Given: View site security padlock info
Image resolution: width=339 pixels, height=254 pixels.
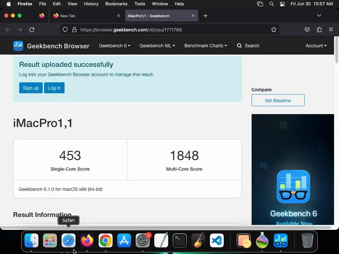Looking at the screenshot, I should click(74, 29).
